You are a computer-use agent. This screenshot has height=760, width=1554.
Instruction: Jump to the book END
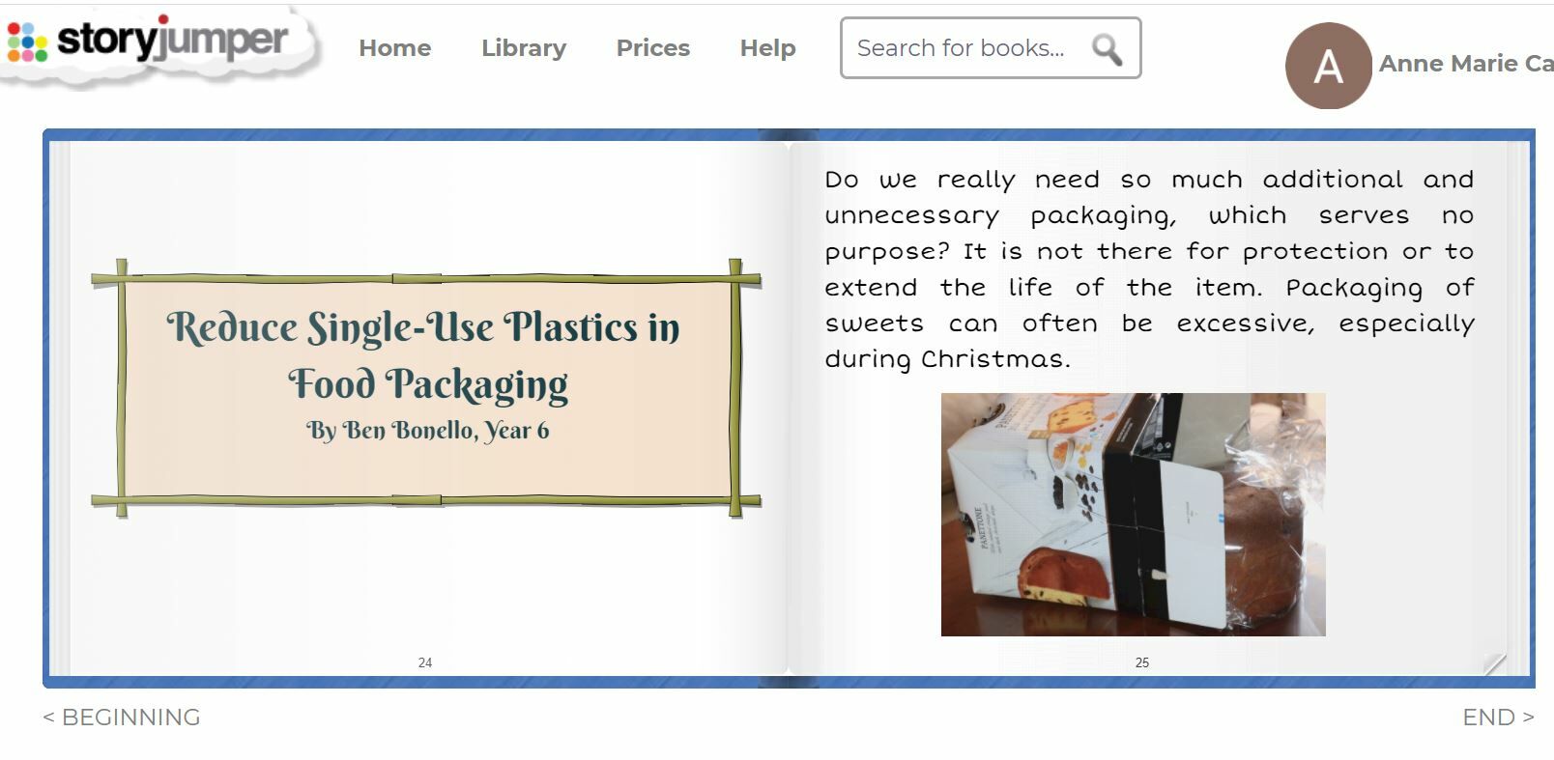tap(1498, 718)
